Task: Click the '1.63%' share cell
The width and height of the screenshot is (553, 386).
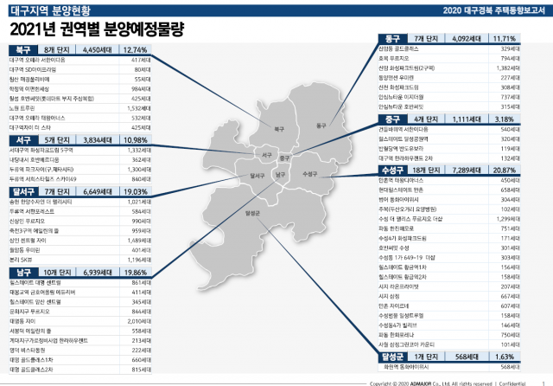Action: point(505,357)
